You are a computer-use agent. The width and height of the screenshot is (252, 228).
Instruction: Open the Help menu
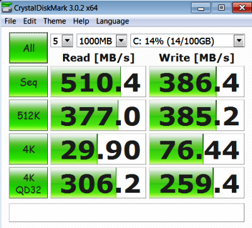coord(81,21)
